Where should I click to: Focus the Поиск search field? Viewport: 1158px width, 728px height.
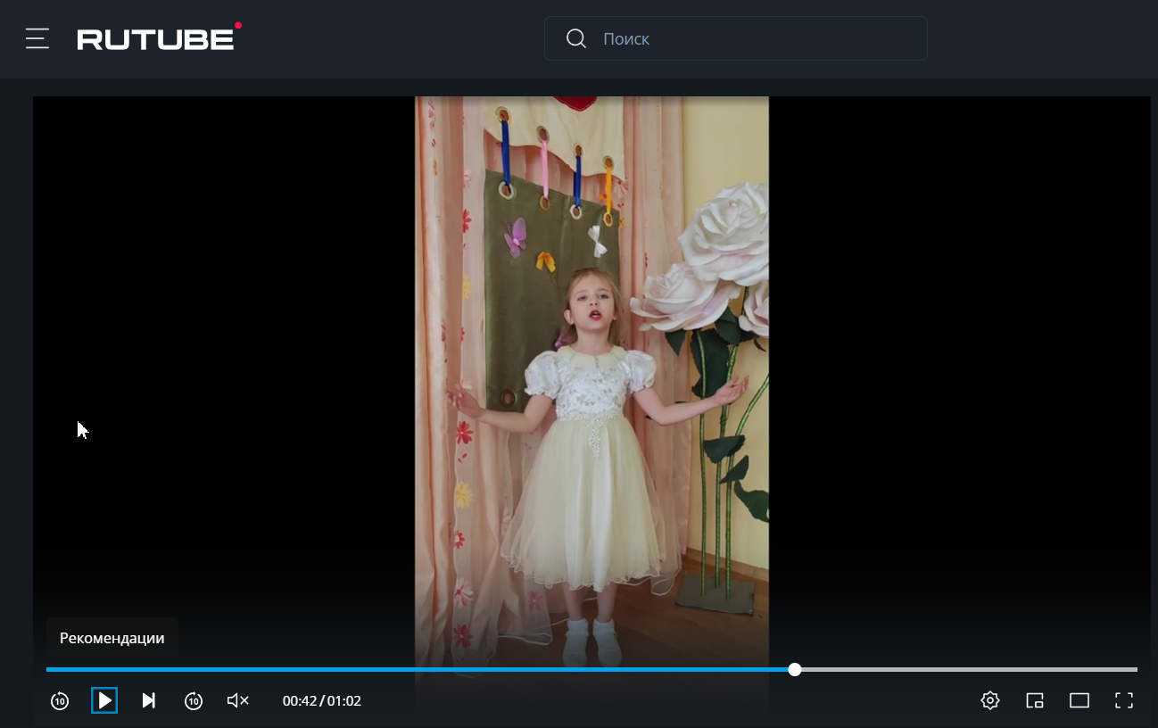click(736, 38)
